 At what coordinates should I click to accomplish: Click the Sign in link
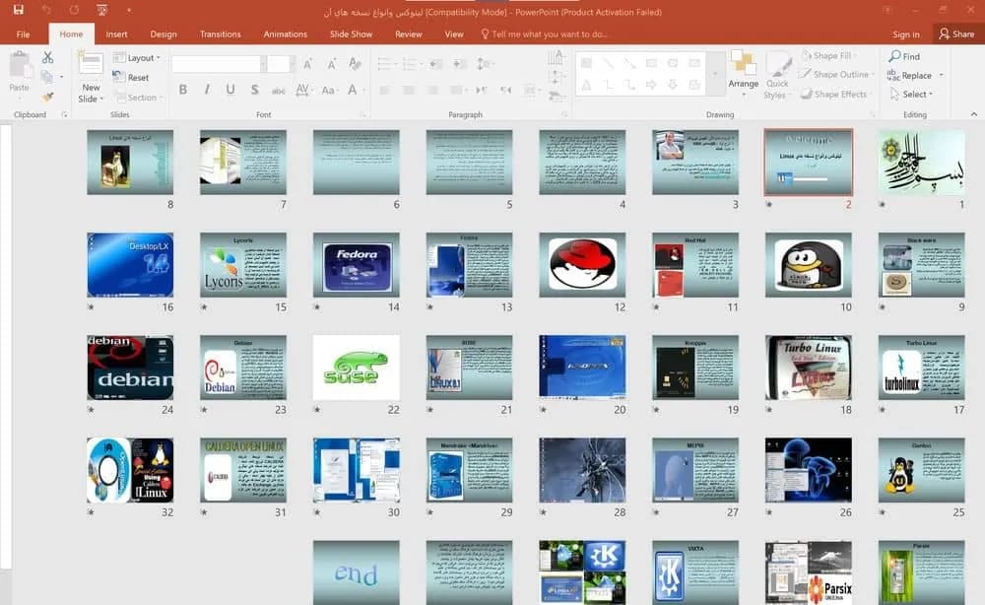point(906,34)
